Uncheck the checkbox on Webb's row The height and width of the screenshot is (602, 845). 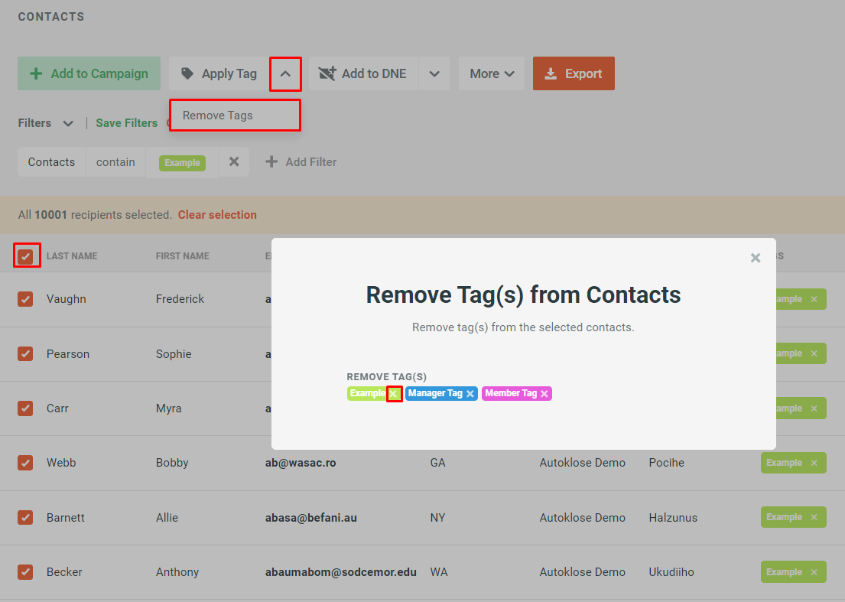pyautogui.click(x=26, y=462)
